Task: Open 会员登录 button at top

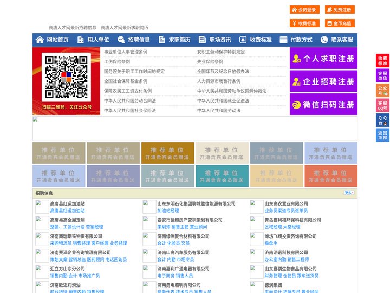Action: [304, 10]
